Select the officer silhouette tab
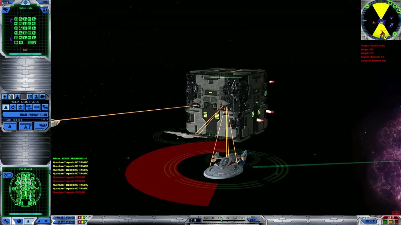Screen dimensions: 401x225 click(x=36, y=97)
